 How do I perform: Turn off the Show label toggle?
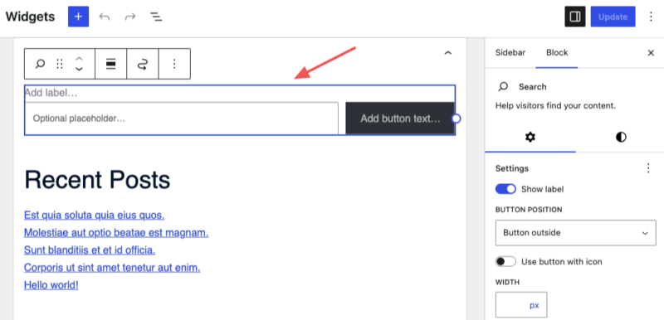click(x=505, y=189)
